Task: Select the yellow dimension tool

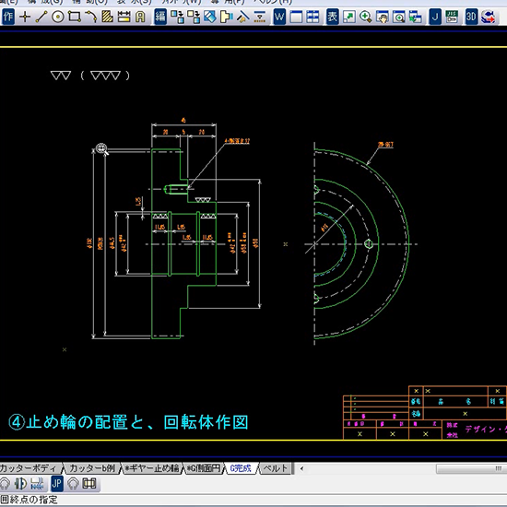Action: point(124,17)
